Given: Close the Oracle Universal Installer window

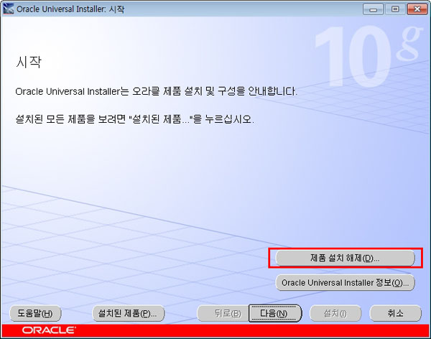Looking at the screenshot, I should 417,9.
